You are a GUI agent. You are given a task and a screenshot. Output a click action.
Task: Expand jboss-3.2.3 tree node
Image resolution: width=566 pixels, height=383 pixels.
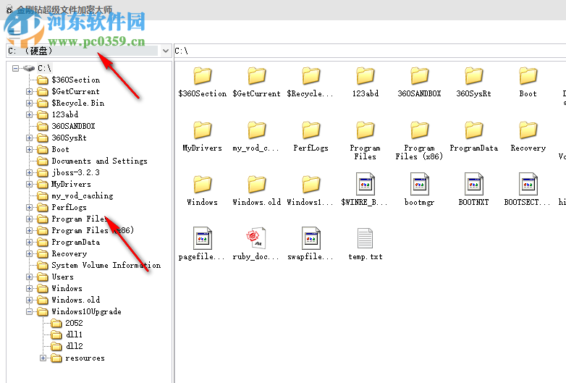tap(29, 172)
